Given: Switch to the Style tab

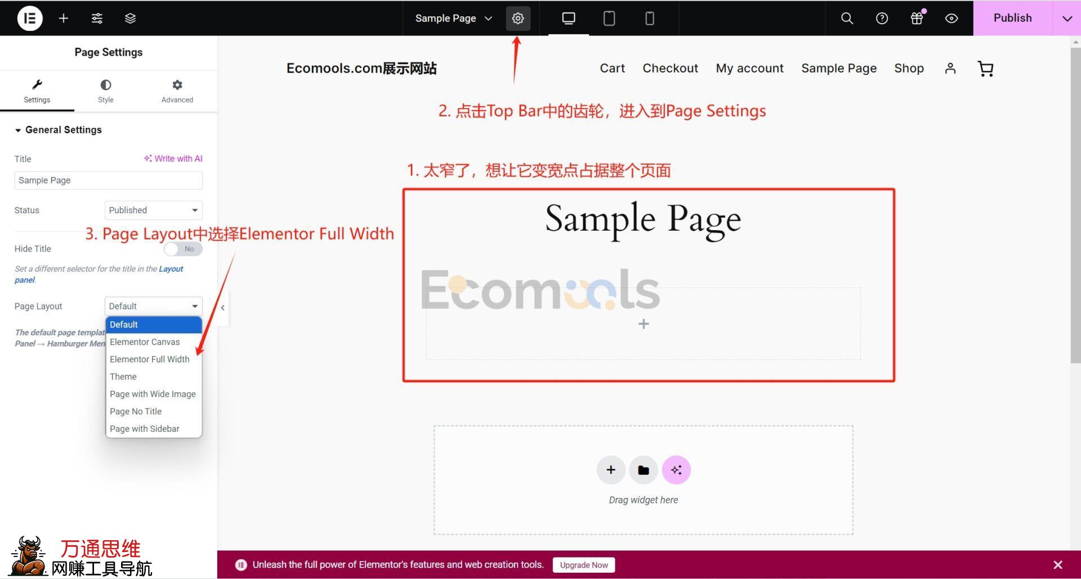Looking at the screenshot, I should tap(105, 91).
